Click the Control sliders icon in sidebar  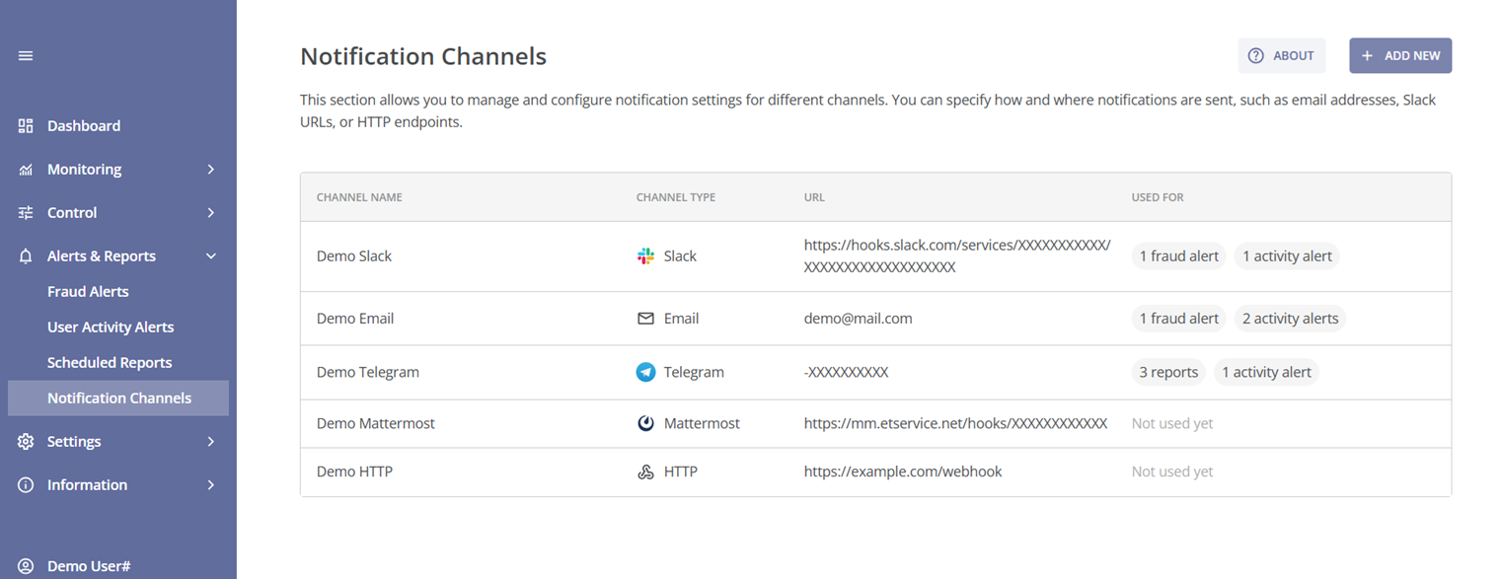tap(25, 212)
